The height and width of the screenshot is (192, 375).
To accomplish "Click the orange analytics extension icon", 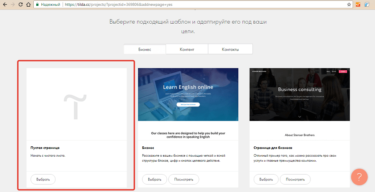I will tap(358, 5).
